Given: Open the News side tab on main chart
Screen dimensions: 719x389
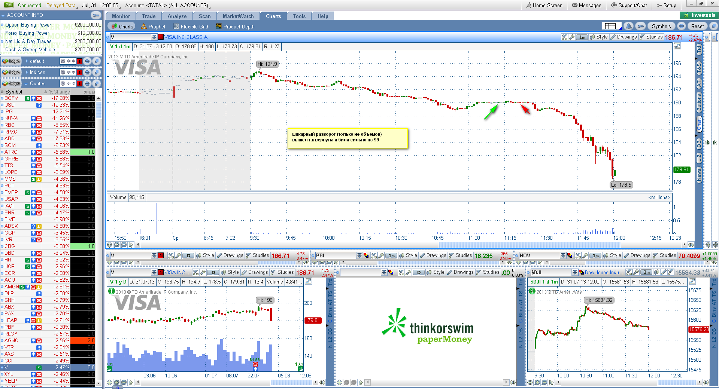Looking at the screenshot, I should 699,175.
